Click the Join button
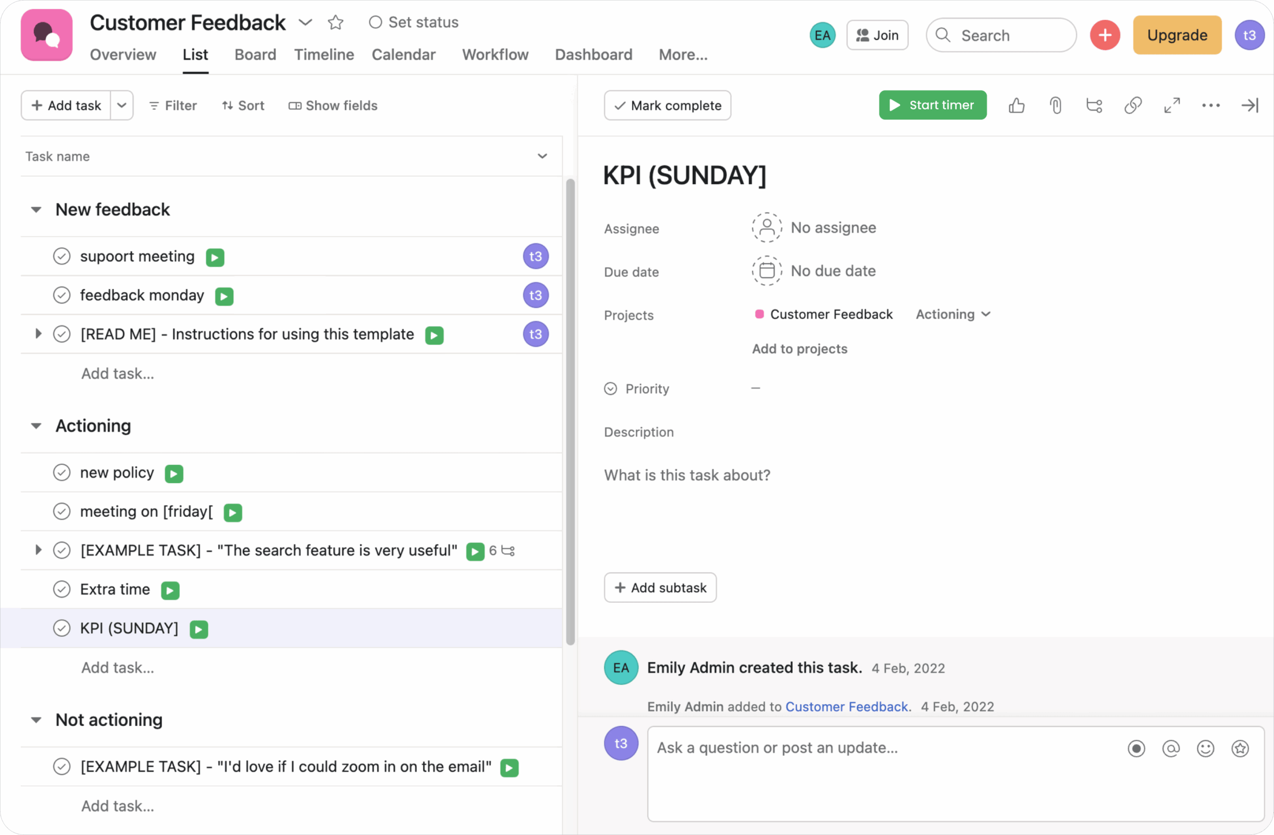The height and width of the screenshot is (835, 1274). point(877,35)
